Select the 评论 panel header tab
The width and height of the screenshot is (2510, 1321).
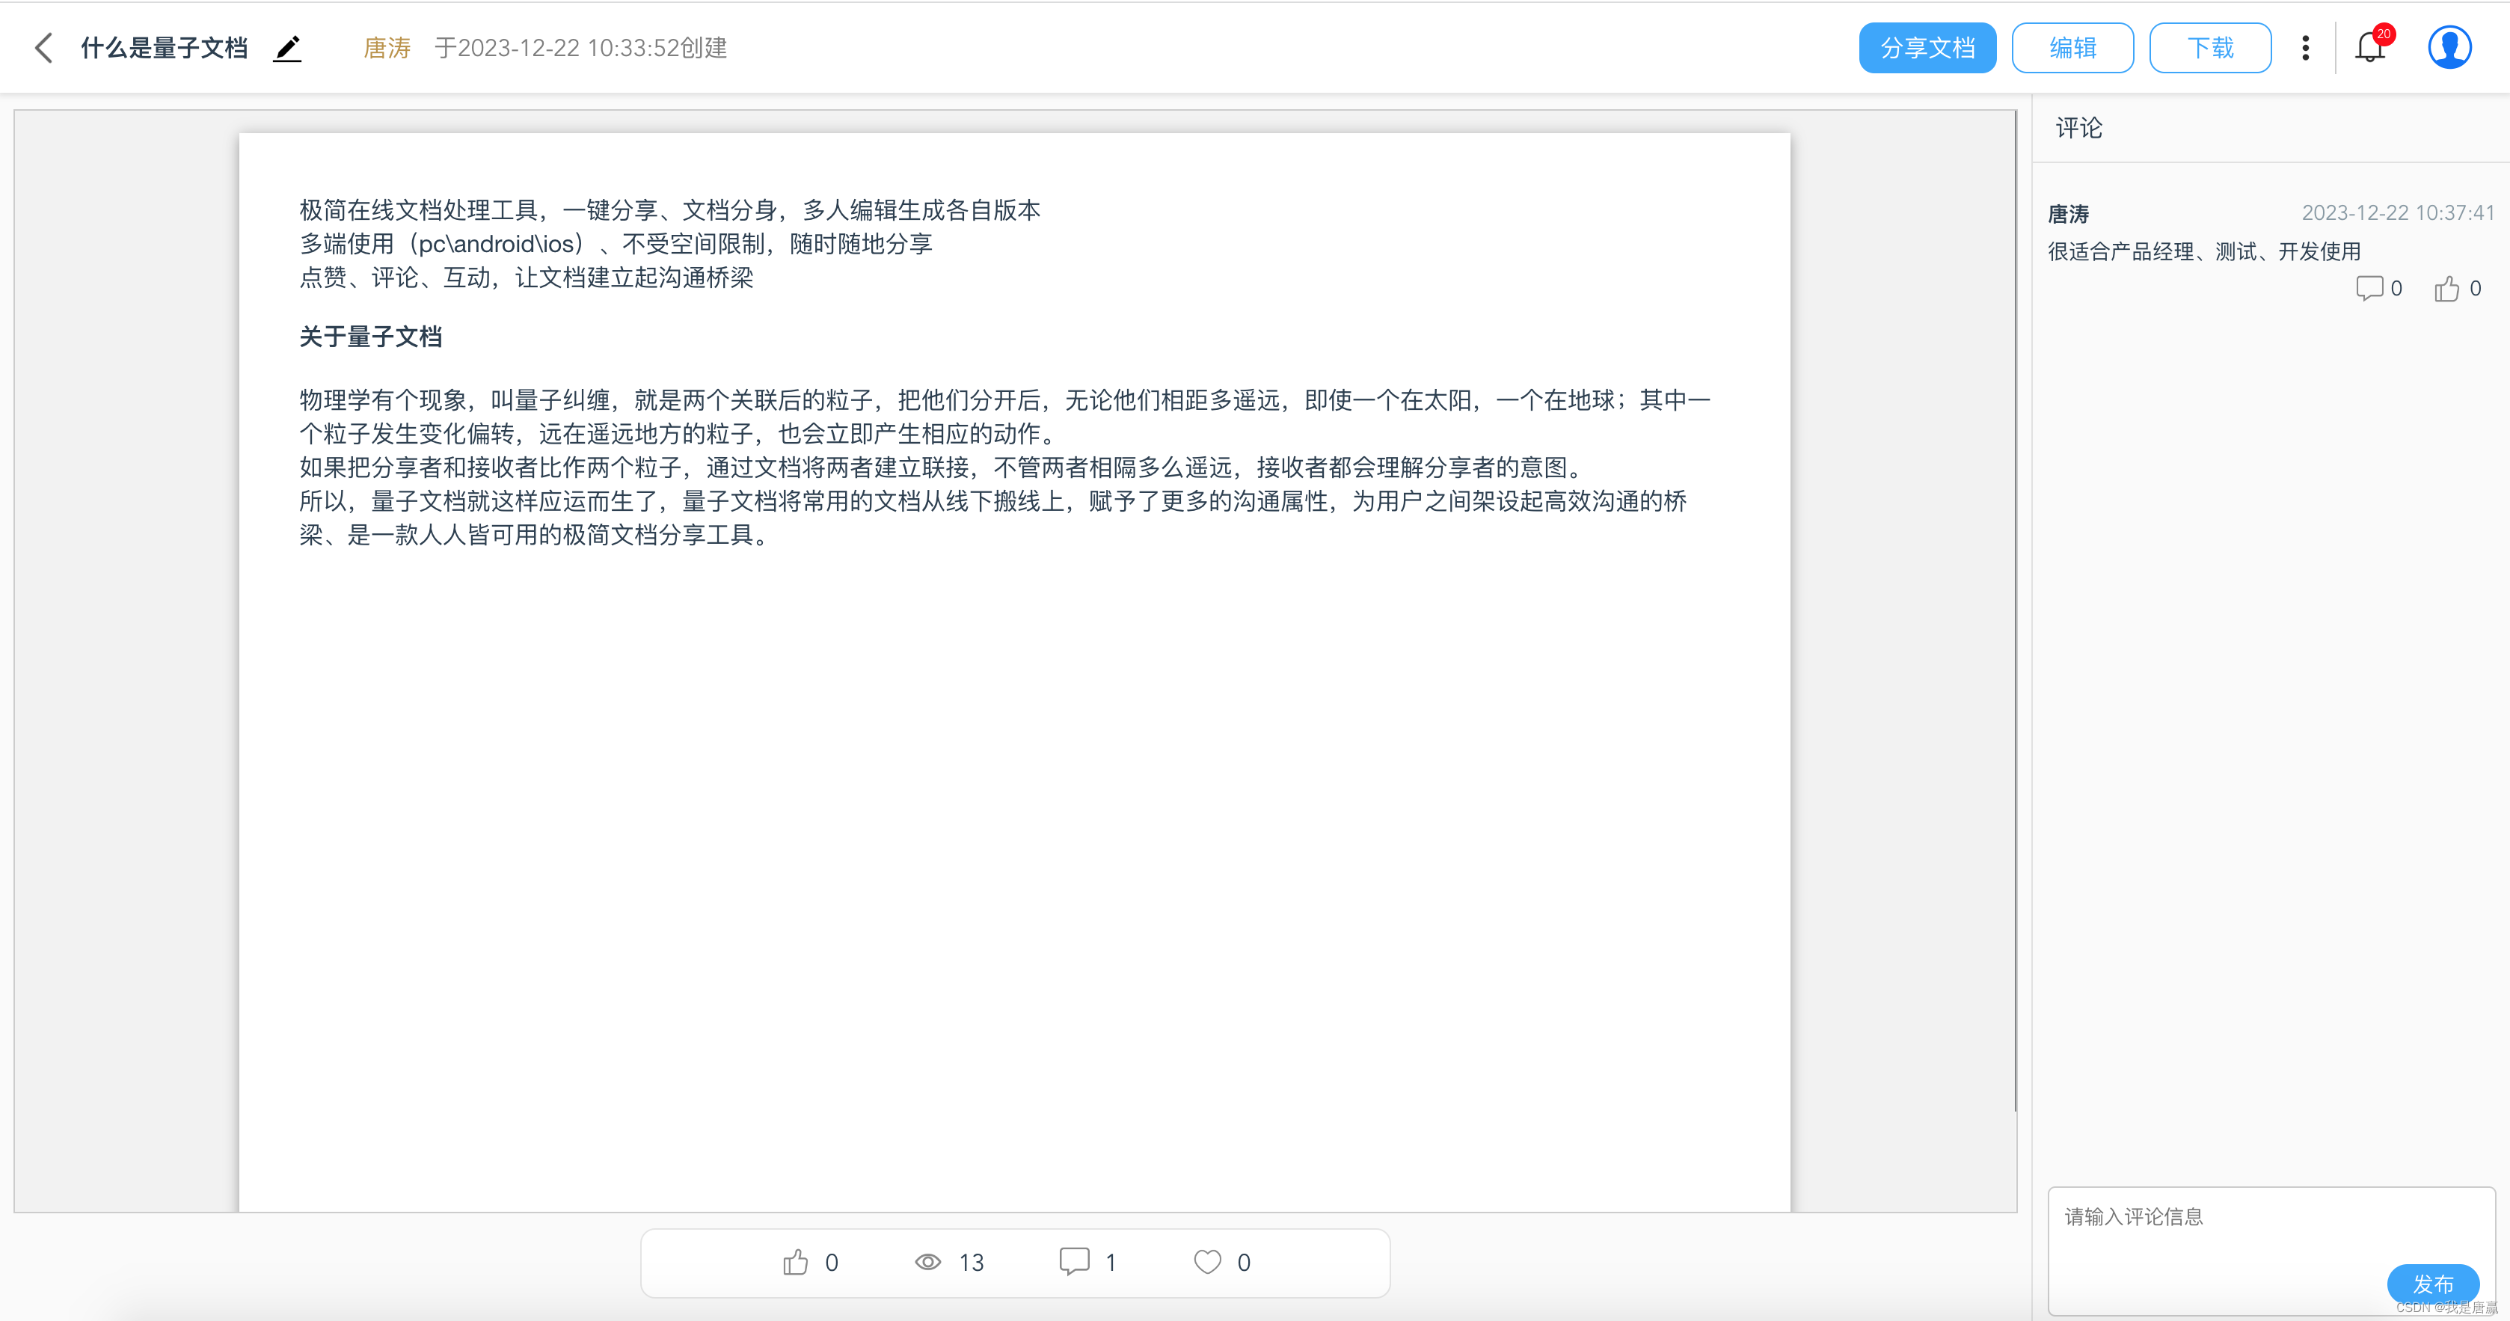(x=2078, y=128)
